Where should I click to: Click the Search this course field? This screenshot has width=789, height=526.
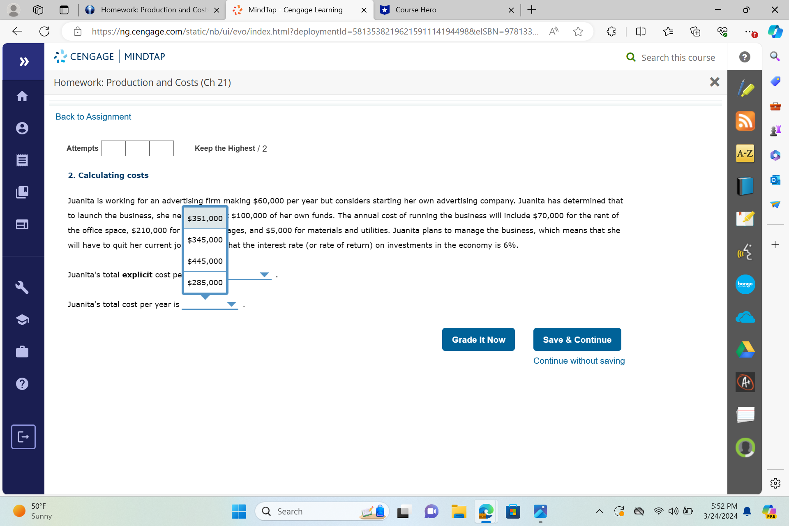tap(678, 58)
